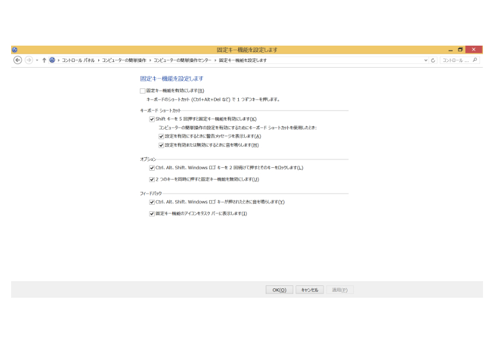Select コンピューターの簡単操作 breadcrumb
490x348 pixels.
124,60
